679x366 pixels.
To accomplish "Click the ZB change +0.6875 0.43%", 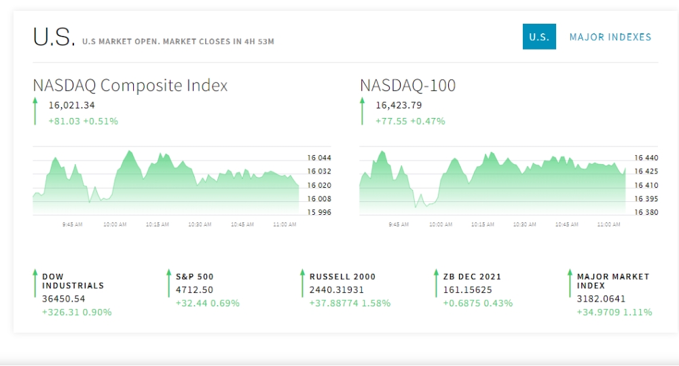I will 477,303.
